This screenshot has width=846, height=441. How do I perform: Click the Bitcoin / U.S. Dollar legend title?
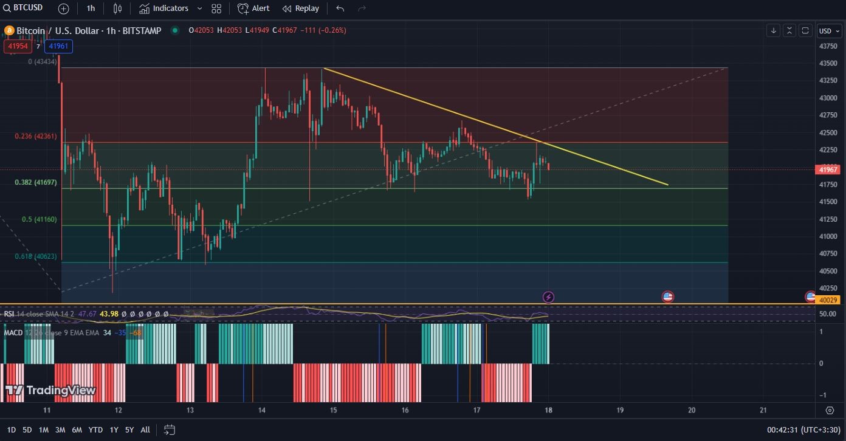[x=89, y=30]
